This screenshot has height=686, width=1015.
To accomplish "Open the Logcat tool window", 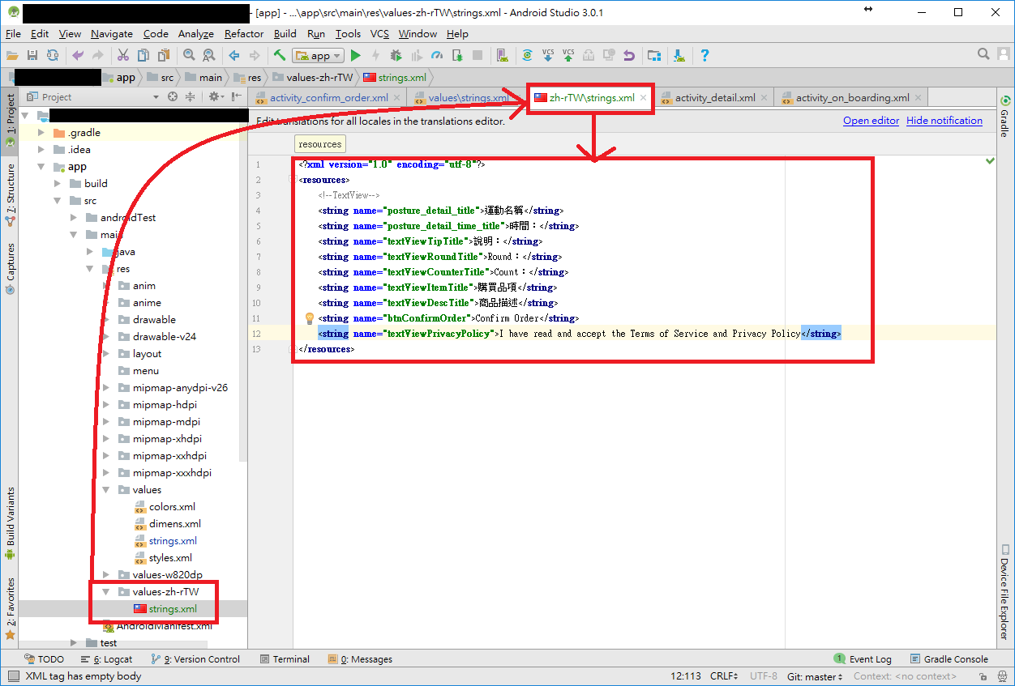I will (x=112, y=658).
